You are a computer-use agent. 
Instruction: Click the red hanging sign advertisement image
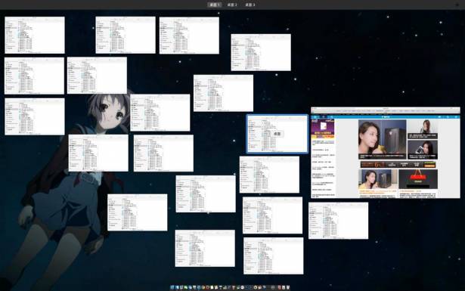[418, 178]
